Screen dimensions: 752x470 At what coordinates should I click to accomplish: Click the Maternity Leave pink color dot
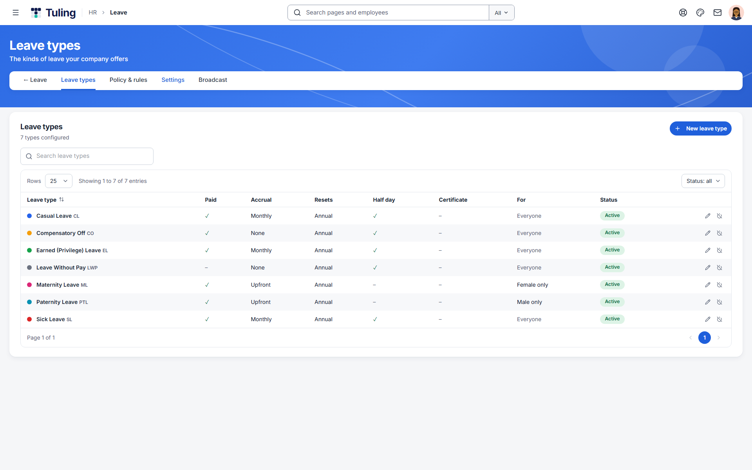(x=29, y=285)
